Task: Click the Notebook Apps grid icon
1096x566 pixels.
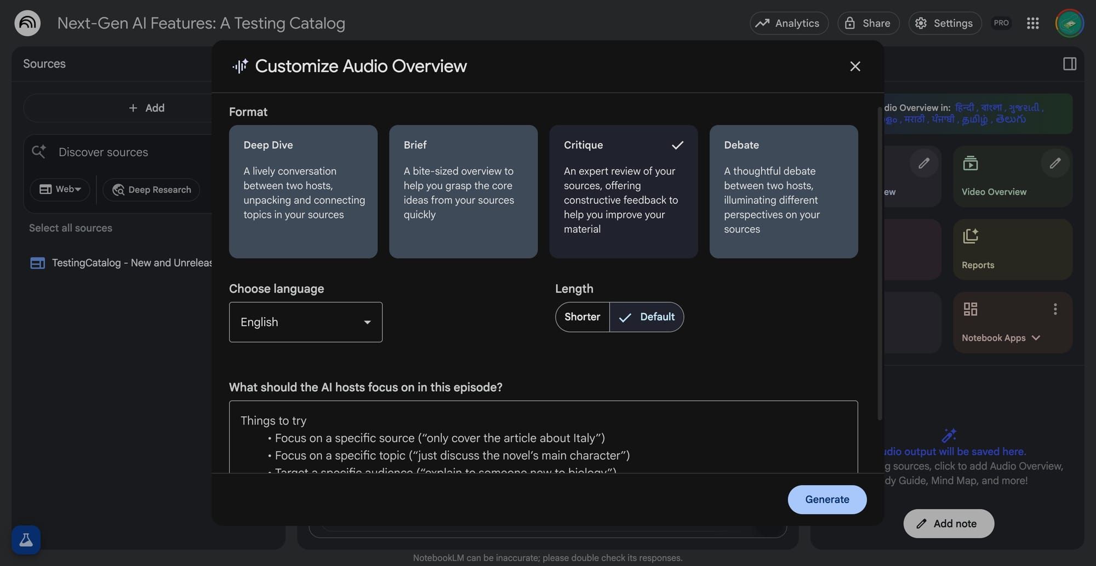Action: (970, 309)
